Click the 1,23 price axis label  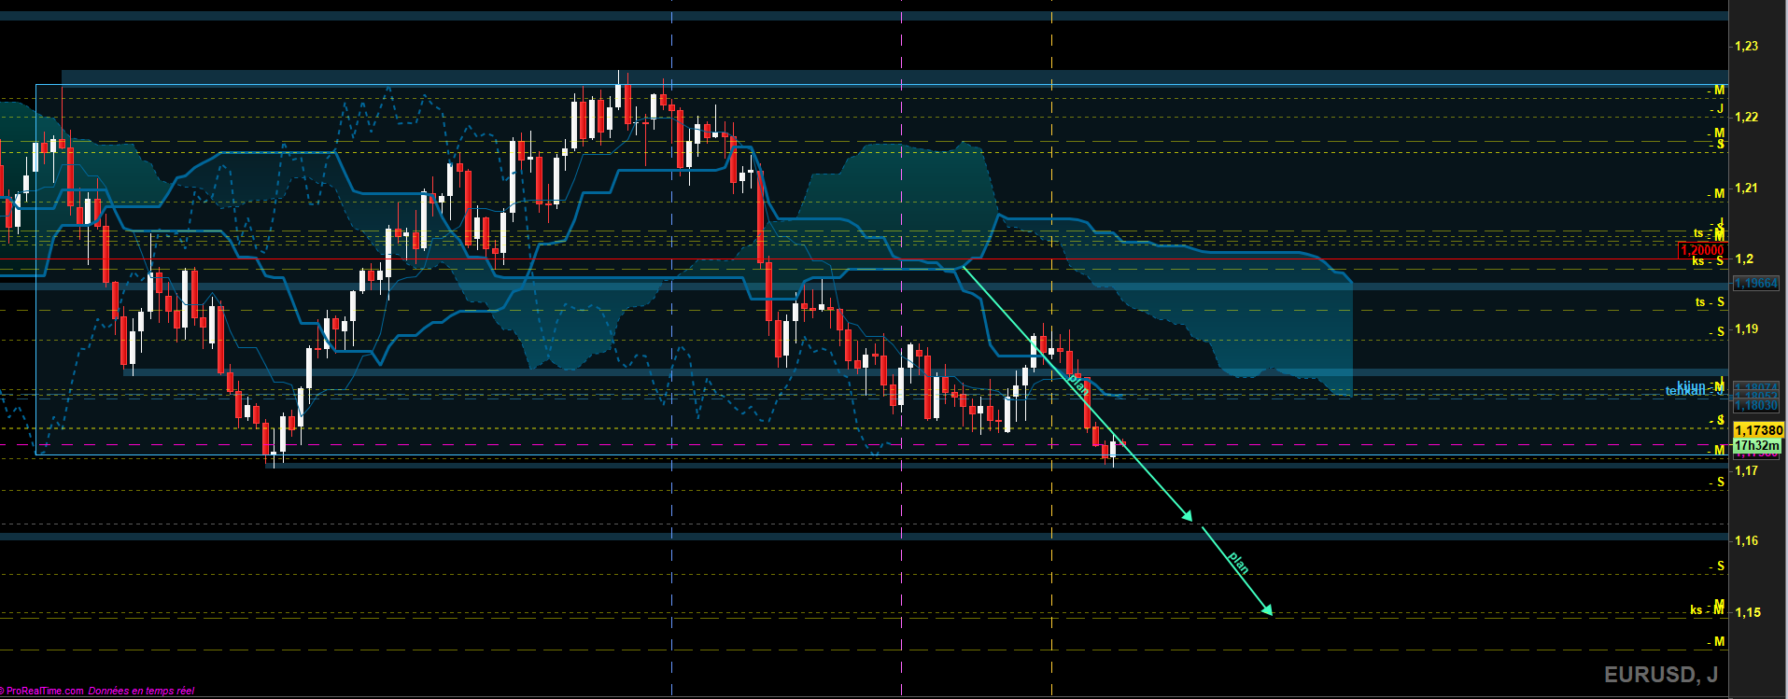pyautogui.click(x=1746, y=46)
